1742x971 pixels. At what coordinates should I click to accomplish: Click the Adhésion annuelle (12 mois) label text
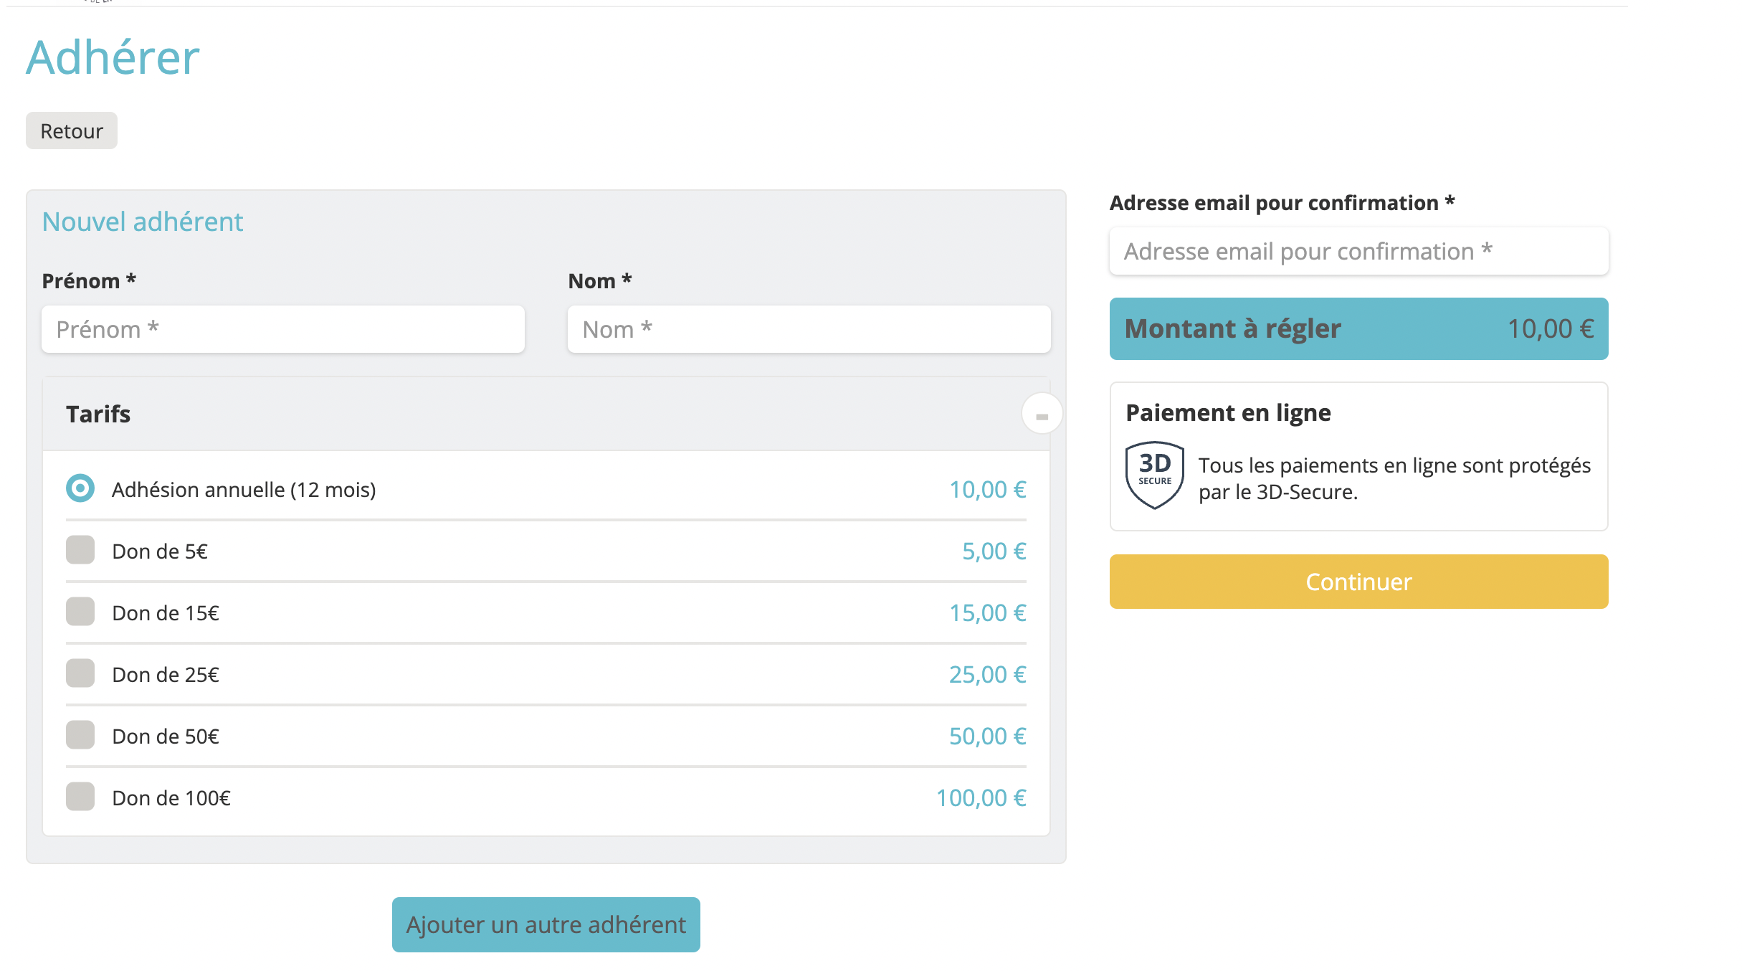click(244, 490)
